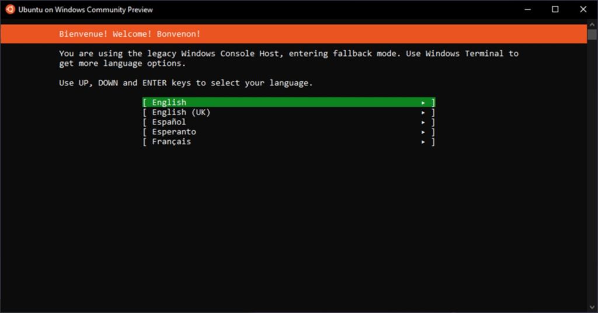Close the Ubuntu on Windows window
Viewport: 598px width, 313px height.
click(x=583, y=9)
